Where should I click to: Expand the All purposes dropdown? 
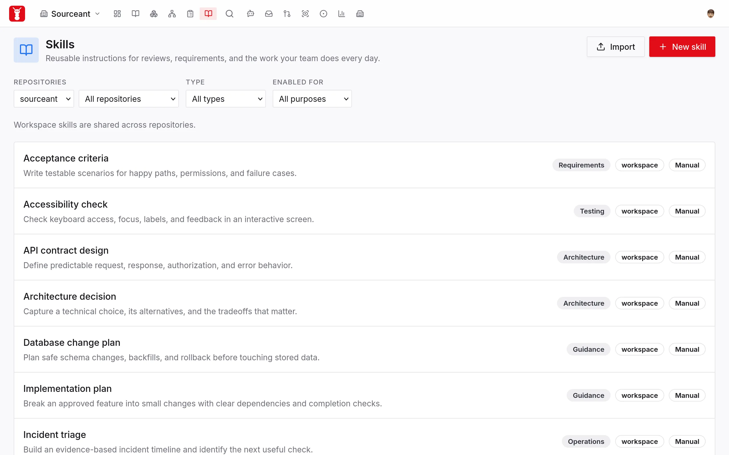(x=312, y=99)
